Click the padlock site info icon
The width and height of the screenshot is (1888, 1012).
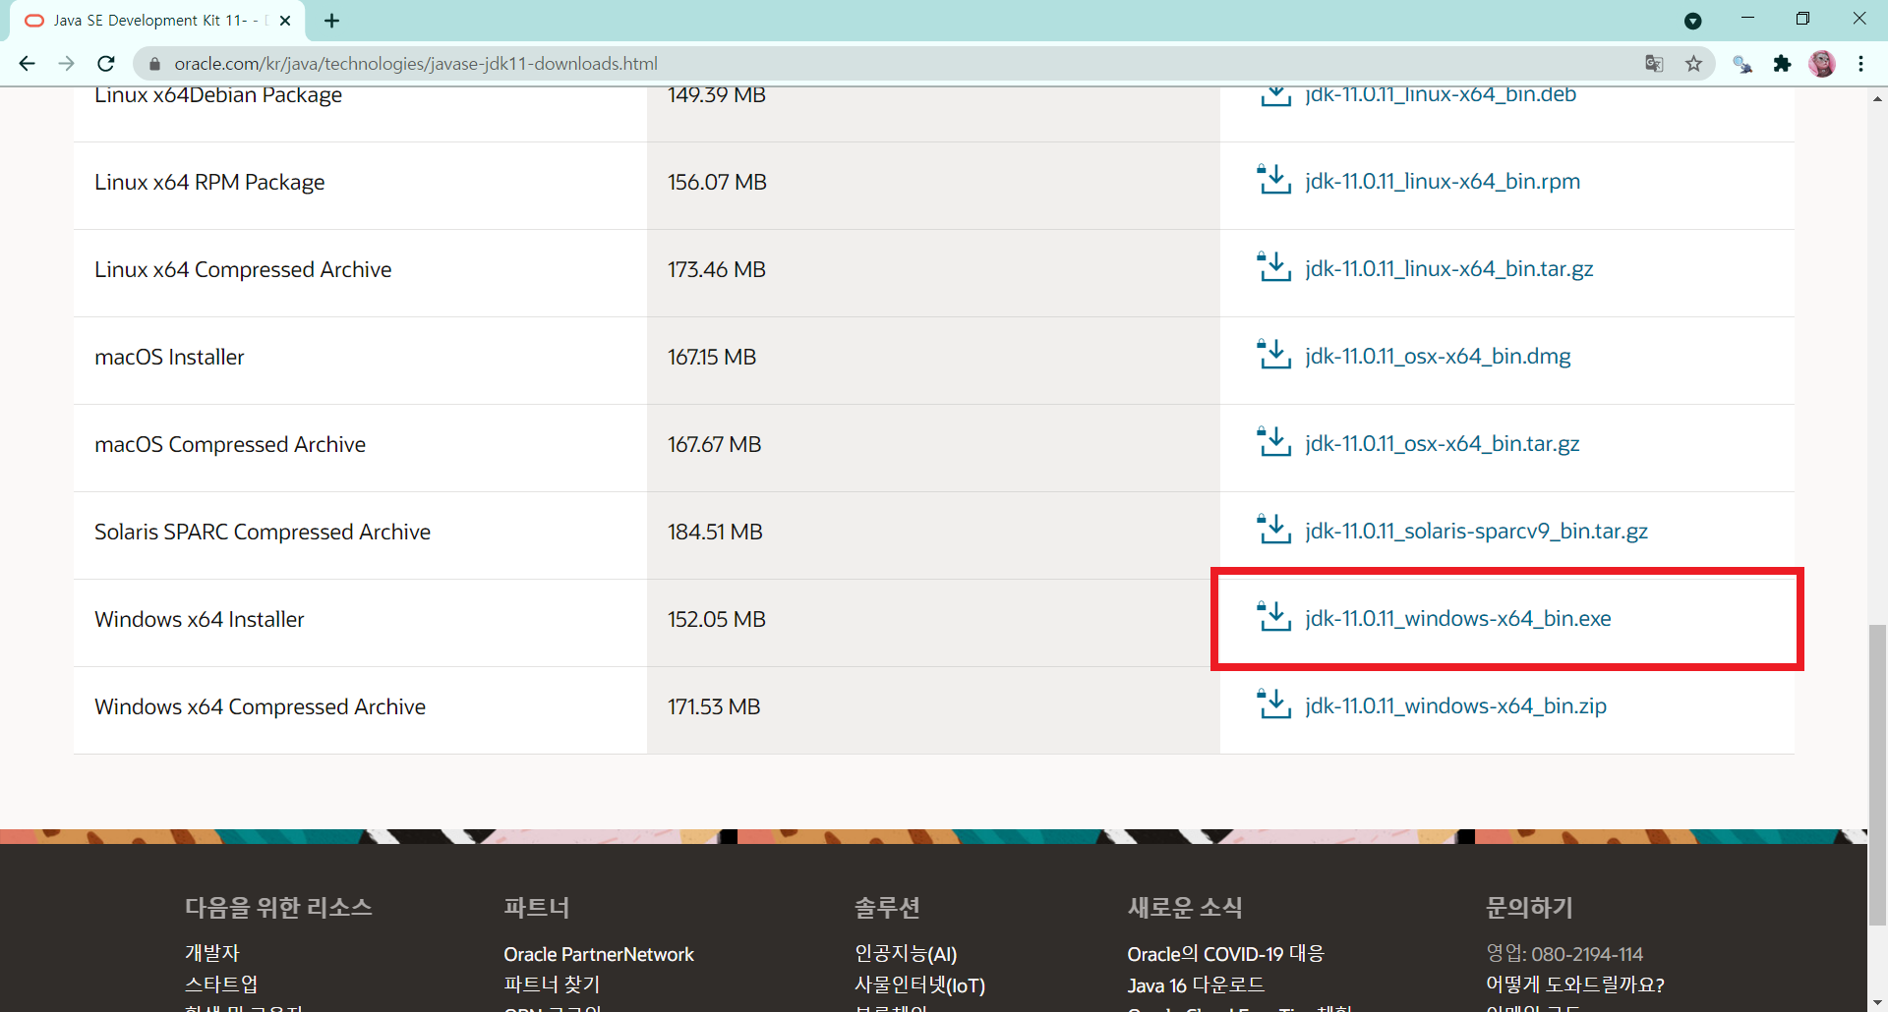153,64
